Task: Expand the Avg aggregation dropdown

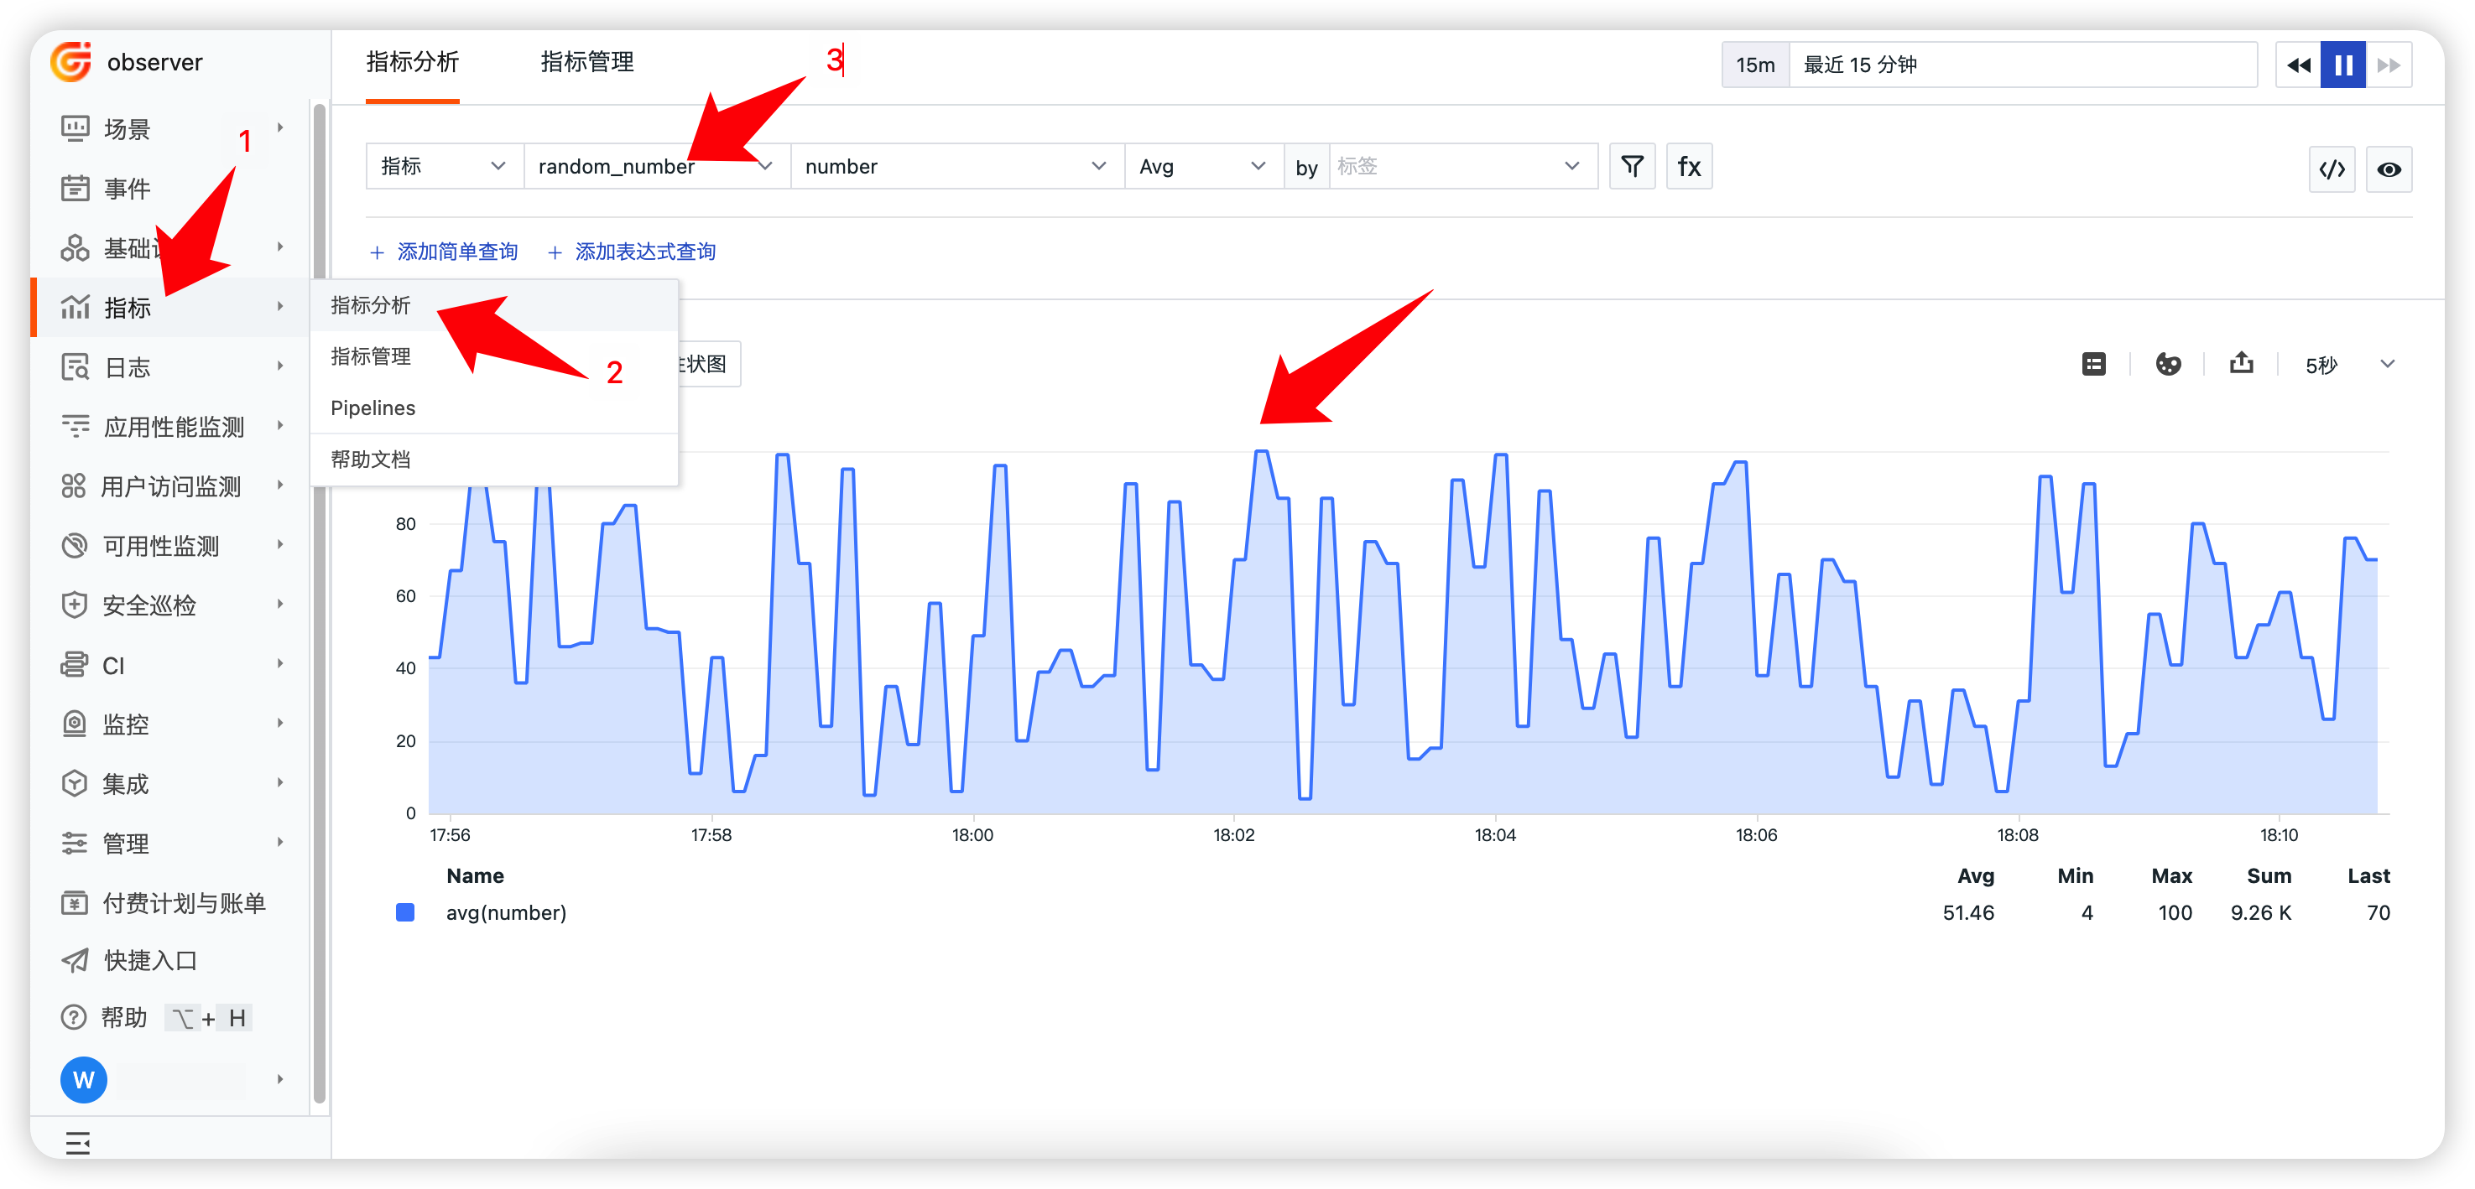Action: click(x=1202, y=166)
